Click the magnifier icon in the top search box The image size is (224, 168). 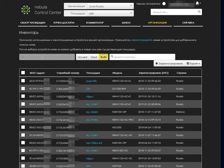click(x=199, y=12)
